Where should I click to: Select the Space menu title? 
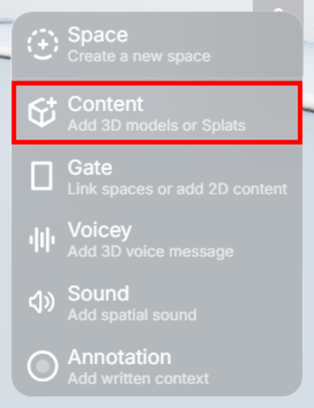click(x=98, y=35)
